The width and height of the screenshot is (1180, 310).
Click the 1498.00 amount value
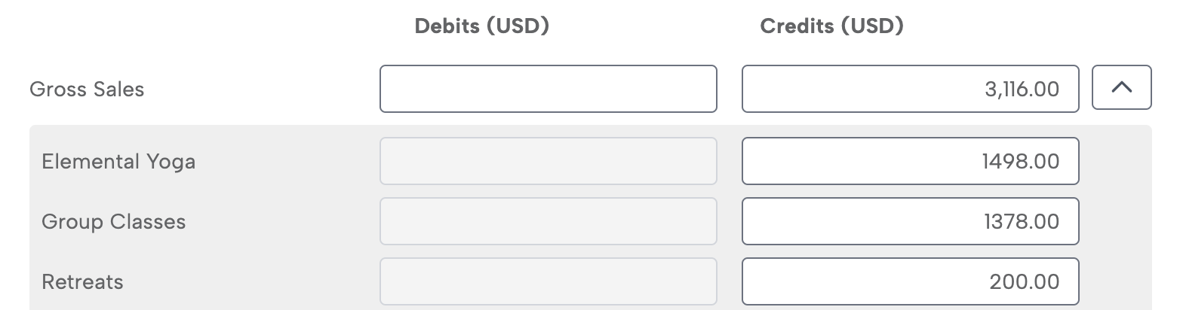pos(1021,162)
